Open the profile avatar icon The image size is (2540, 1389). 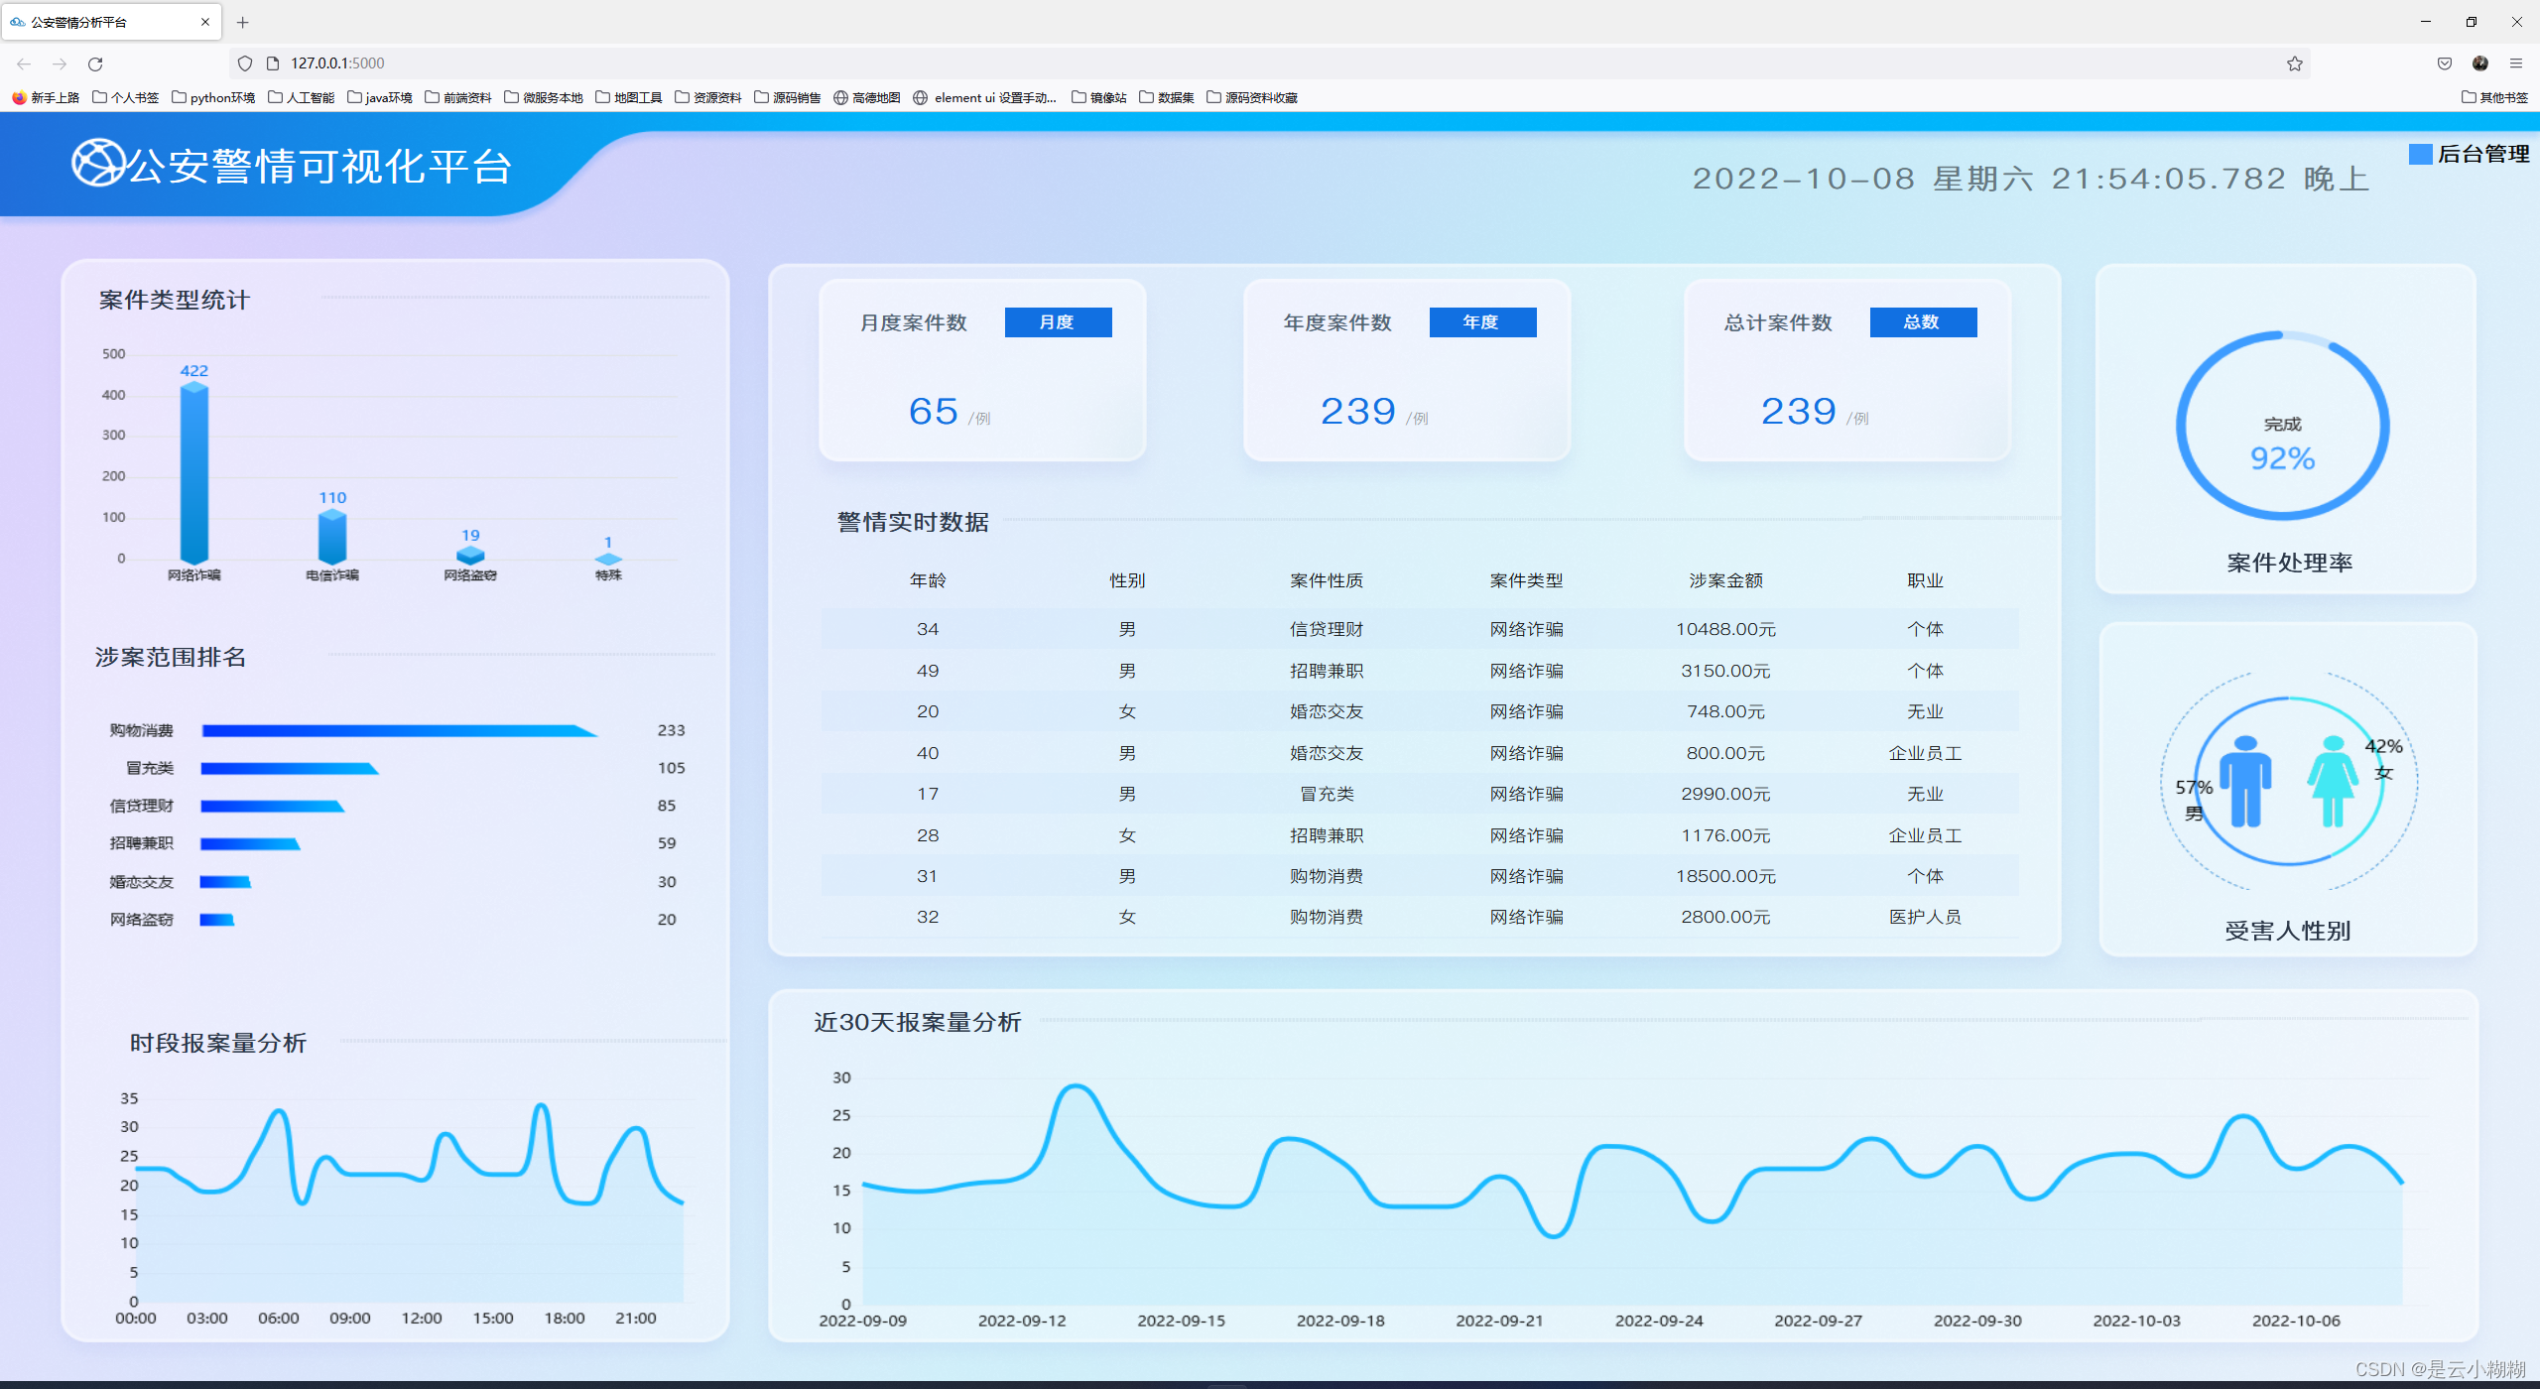(x=2480, y=63)
